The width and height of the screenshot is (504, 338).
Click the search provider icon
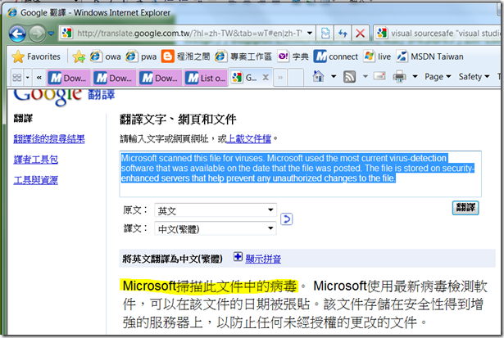coord(382,33)
